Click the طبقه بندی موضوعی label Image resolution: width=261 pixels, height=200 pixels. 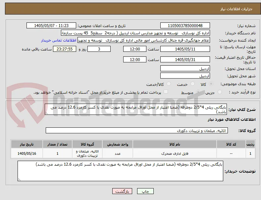pyautogui.click(x=238, y=84)
